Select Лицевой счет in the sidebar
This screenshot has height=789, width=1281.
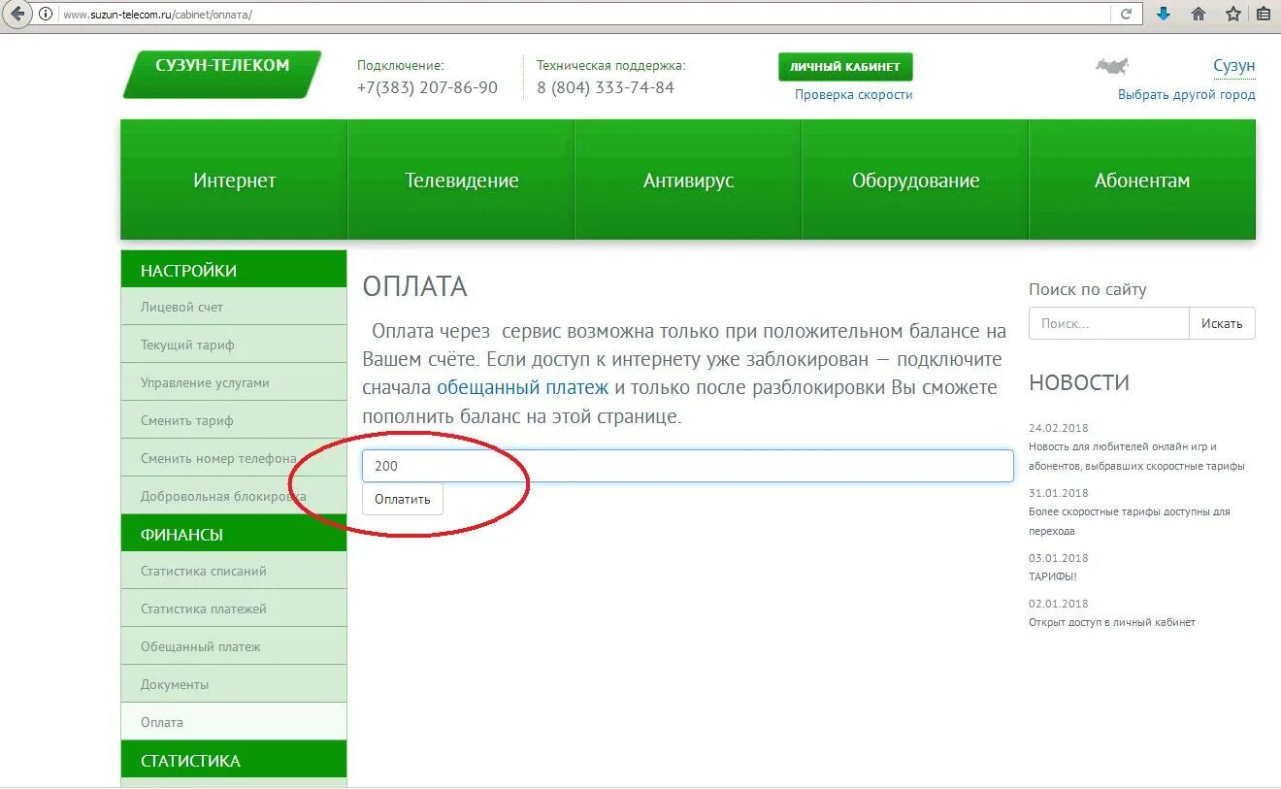point(234,307)
